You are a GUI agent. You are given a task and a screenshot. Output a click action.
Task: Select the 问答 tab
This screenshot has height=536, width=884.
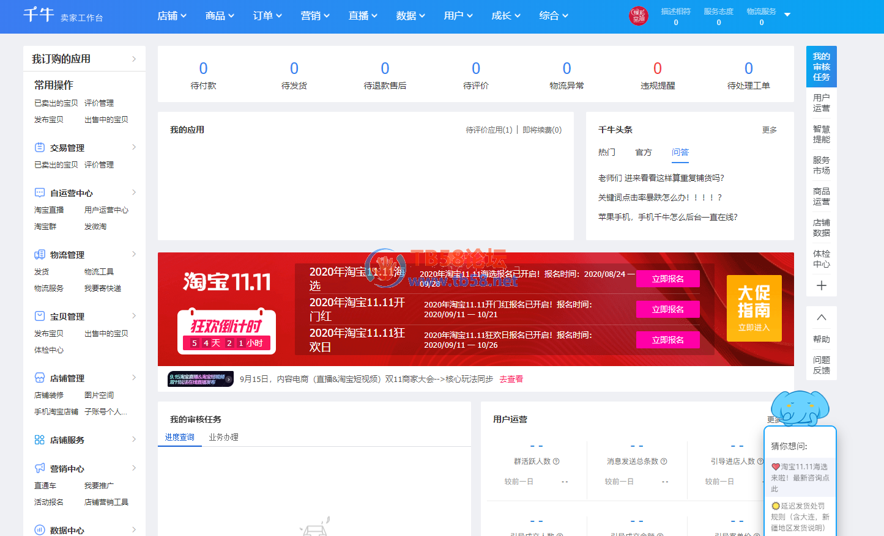tap(680, 152)
